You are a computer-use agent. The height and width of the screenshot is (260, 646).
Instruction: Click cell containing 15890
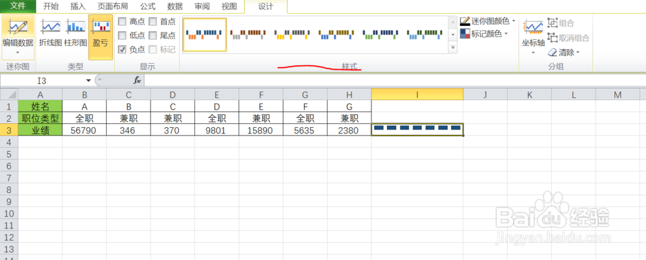[261, 130]
